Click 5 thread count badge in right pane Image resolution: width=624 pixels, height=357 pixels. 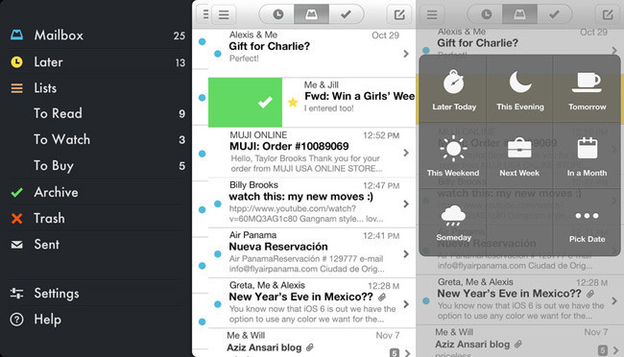coord(603,350)
